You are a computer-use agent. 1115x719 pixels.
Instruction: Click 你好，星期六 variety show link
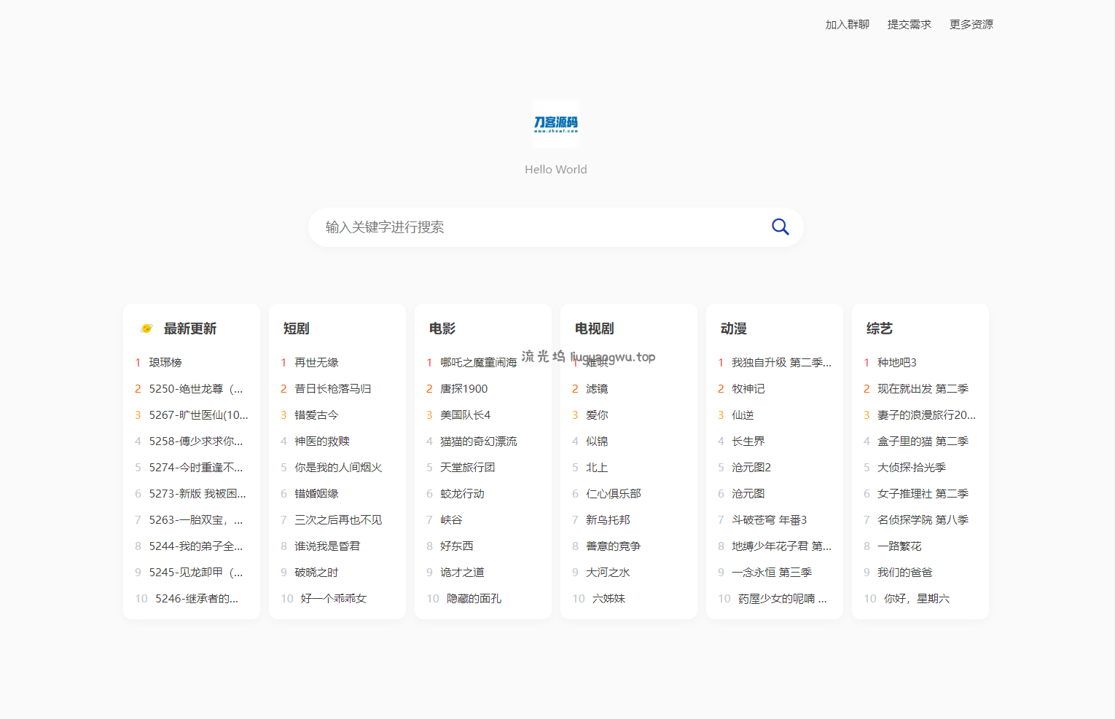click(915, 598)
